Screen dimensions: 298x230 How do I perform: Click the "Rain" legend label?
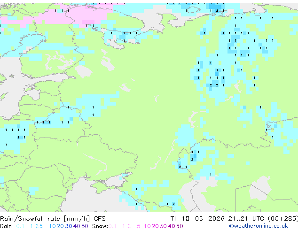point(6,226)
